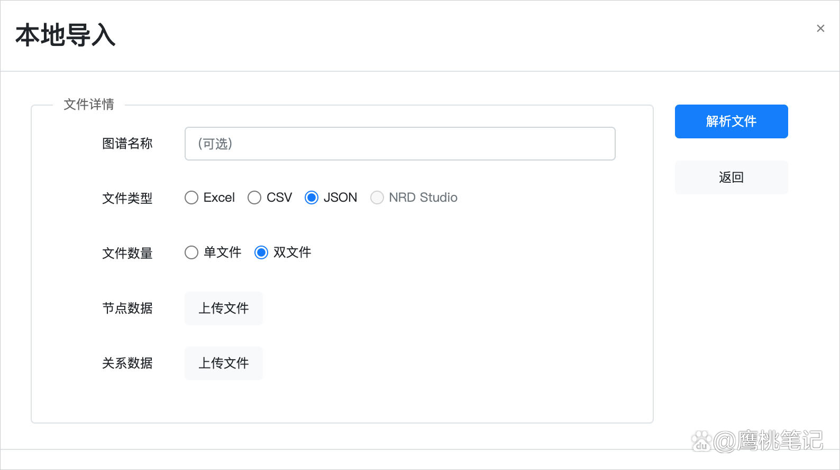Select the 单文件 (single file) option
Viewport: 840px width, 470px height.
pyautogui.click(x=191, y=252)
